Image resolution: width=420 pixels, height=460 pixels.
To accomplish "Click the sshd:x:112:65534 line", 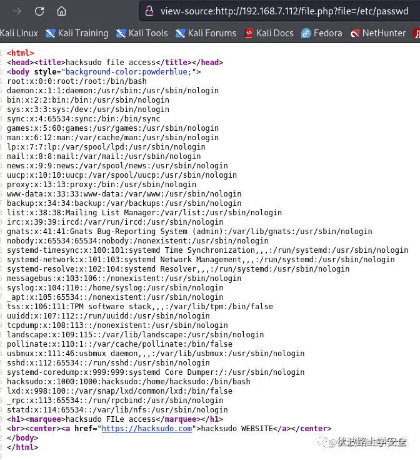I will click(x=108, y=363).
